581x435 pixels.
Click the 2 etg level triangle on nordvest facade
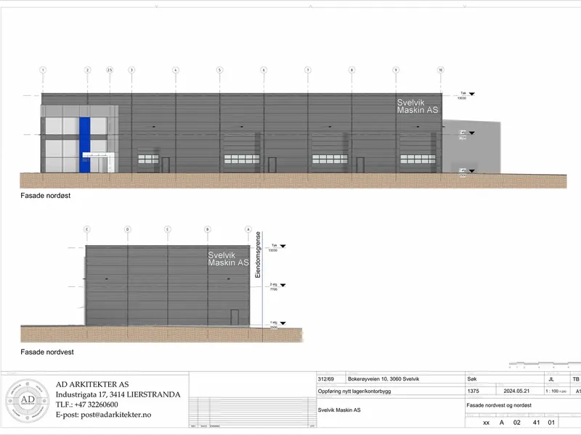pos(283,285)
